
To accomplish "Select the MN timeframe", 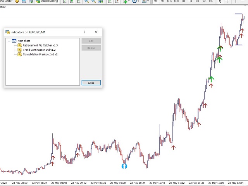I will [x=211, y=1].
